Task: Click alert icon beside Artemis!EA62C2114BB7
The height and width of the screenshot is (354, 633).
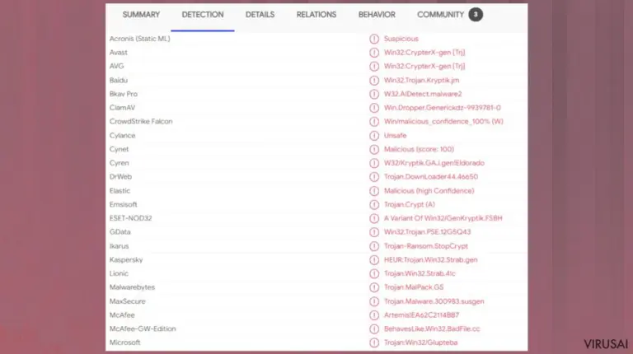Action: [374, 314]
